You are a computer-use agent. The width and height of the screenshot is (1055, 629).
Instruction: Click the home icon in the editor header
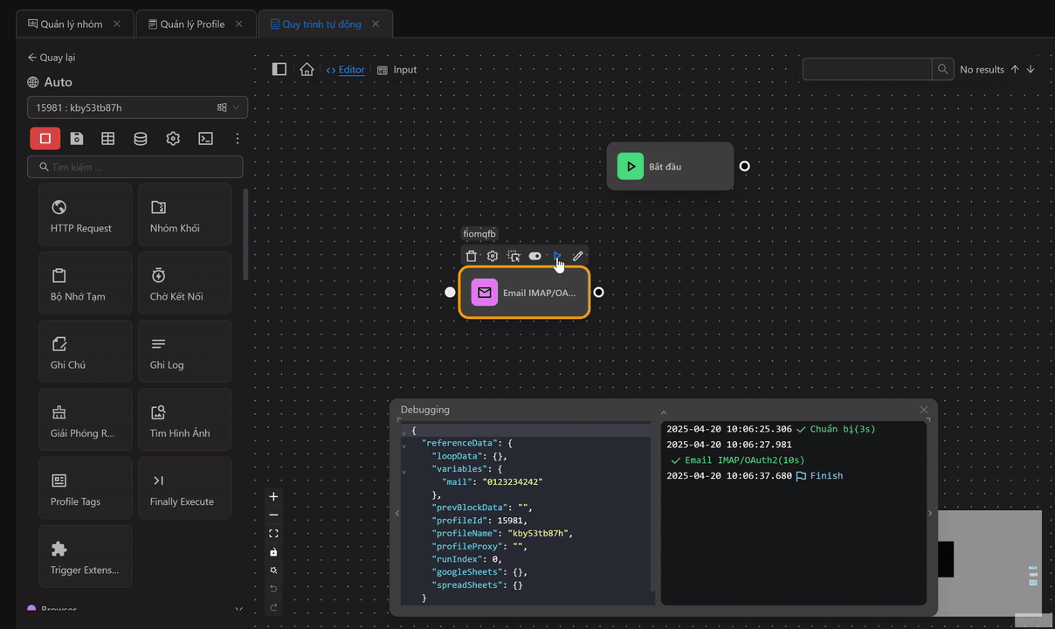(x=307, y=70)
